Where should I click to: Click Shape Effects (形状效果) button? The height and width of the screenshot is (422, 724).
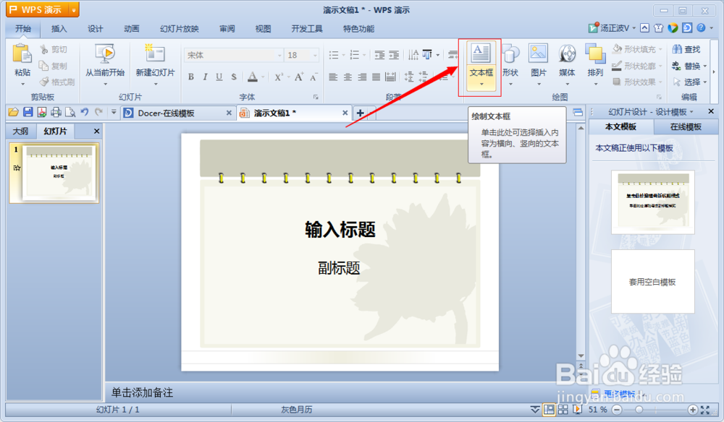[x=637, y=82]
